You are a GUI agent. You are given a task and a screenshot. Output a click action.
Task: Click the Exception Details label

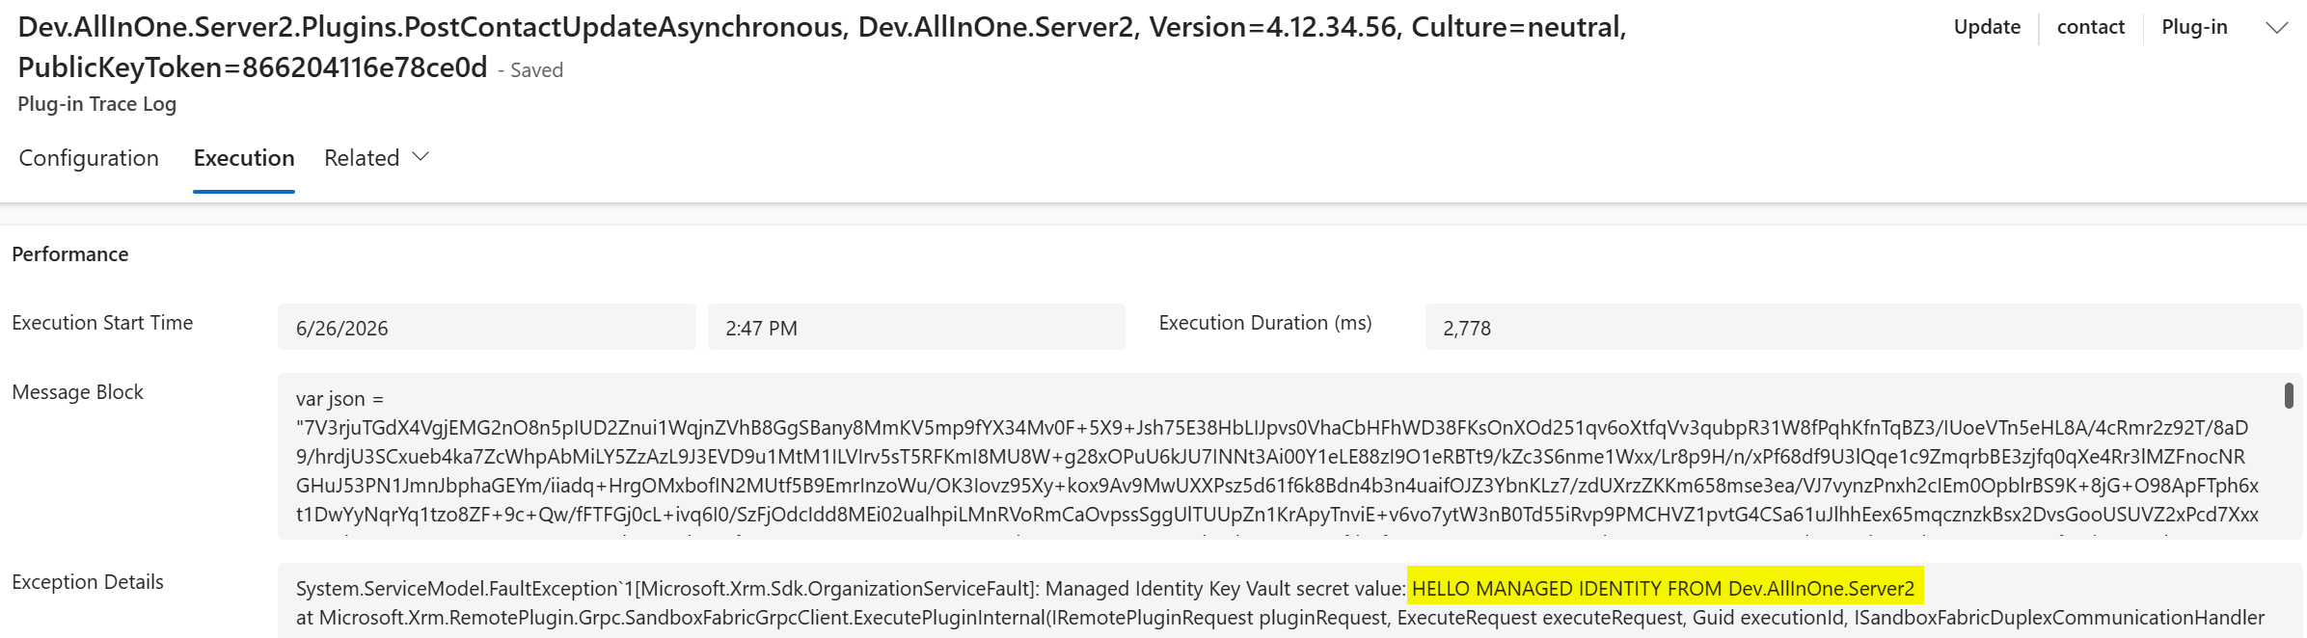pos(88,582)
